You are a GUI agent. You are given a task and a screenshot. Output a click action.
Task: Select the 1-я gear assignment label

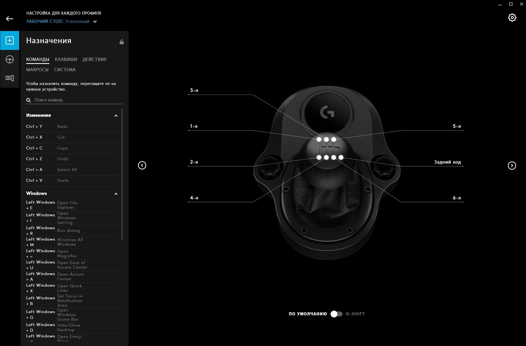194,126
